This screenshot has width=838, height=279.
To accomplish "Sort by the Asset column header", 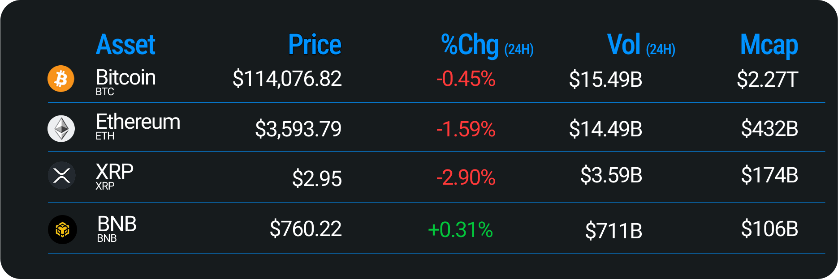I will (x=125, y=45).
